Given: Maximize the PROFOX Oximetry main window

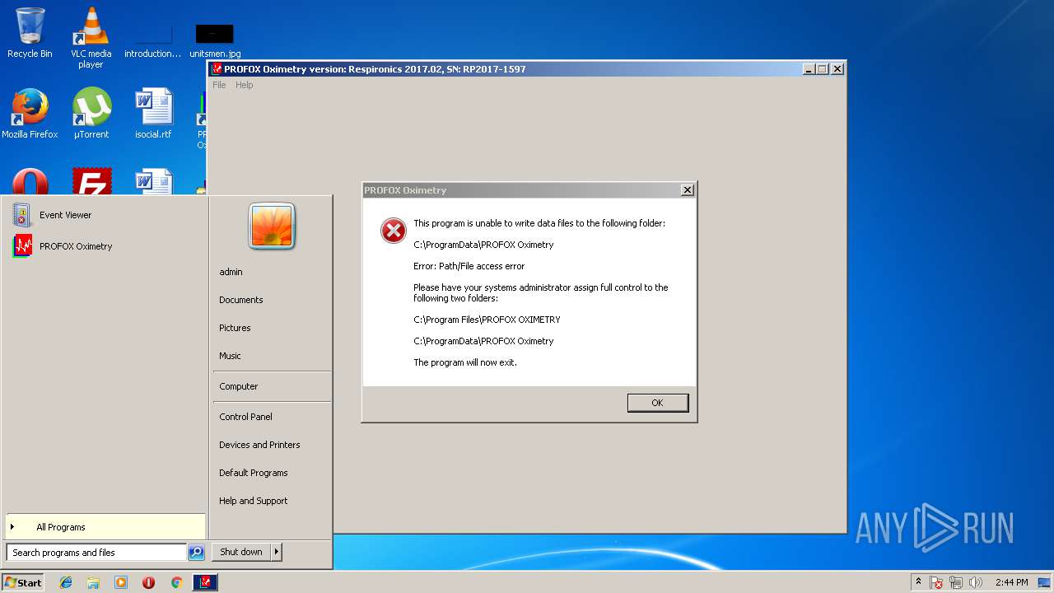Looking at the screenshot, I should tap(822, 69).
